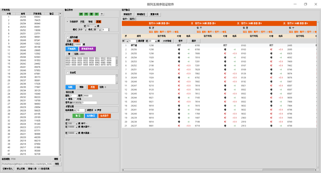Toggle the green 千 position button
Screen dimensions: 321x173
pyautogui.click(x=86, y=14)
